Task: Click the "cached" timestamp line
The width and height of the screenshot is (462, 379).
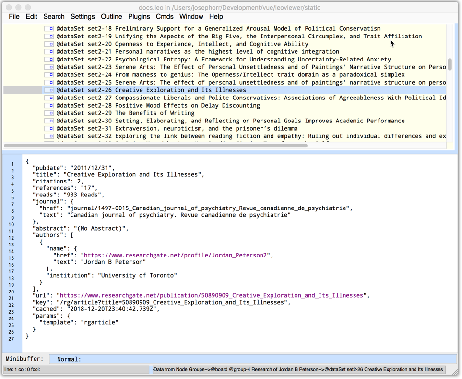Action: click(96, 309)
